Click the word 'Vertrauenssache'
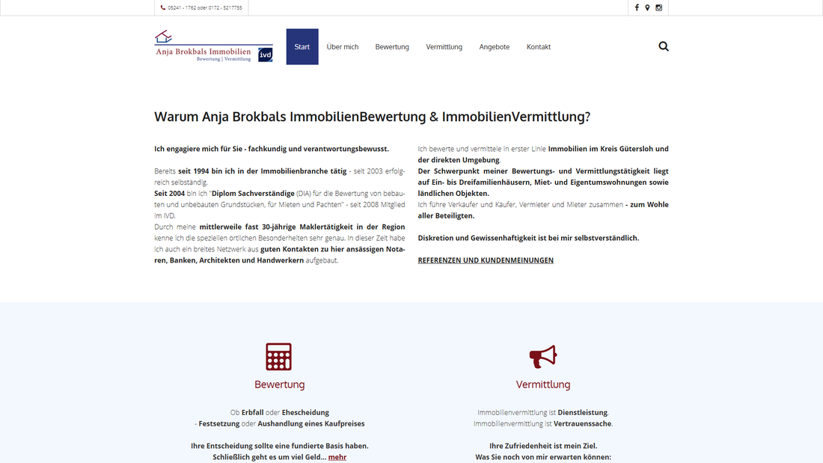This screenshot has width=823, height=463. [x=583, y=423]
